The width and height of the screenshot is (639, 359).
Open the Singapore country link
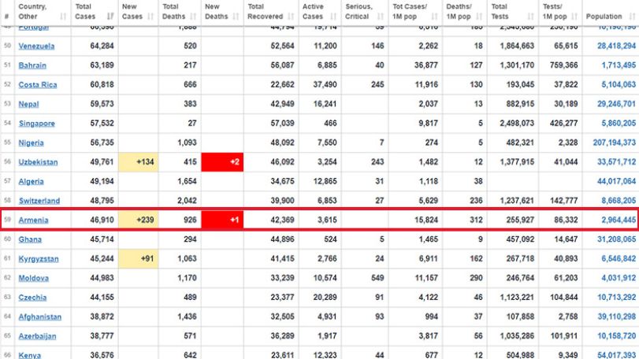pyautogui.click(x=37, y=124)
